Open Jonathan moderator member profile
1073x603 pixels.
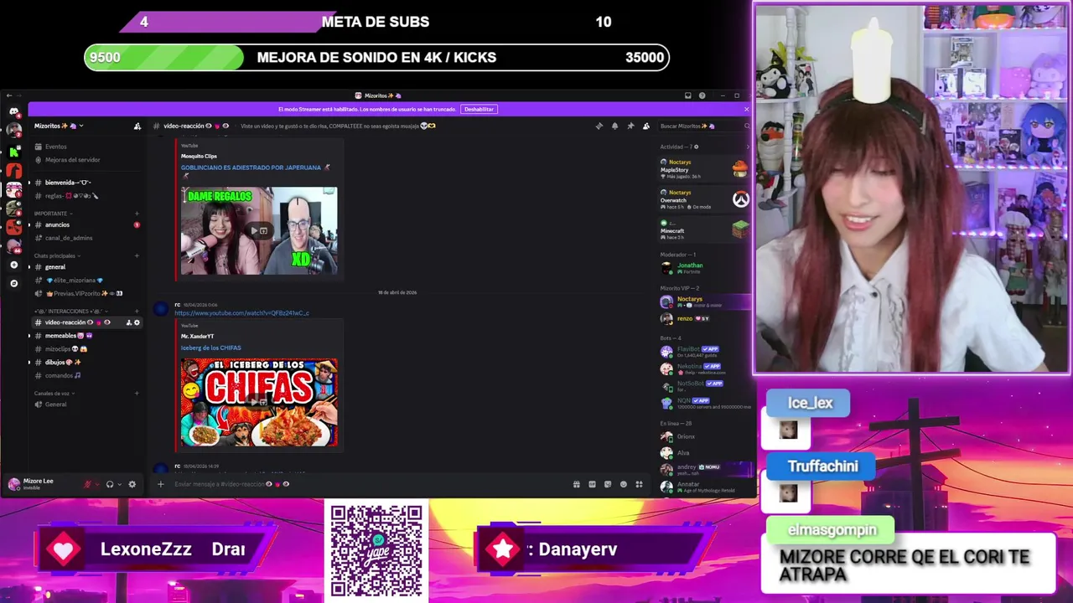[702, 268]
